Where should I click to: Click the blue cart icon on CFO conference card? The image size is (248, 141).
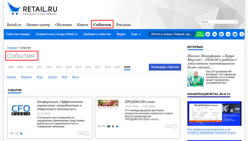tap(21, 134)
